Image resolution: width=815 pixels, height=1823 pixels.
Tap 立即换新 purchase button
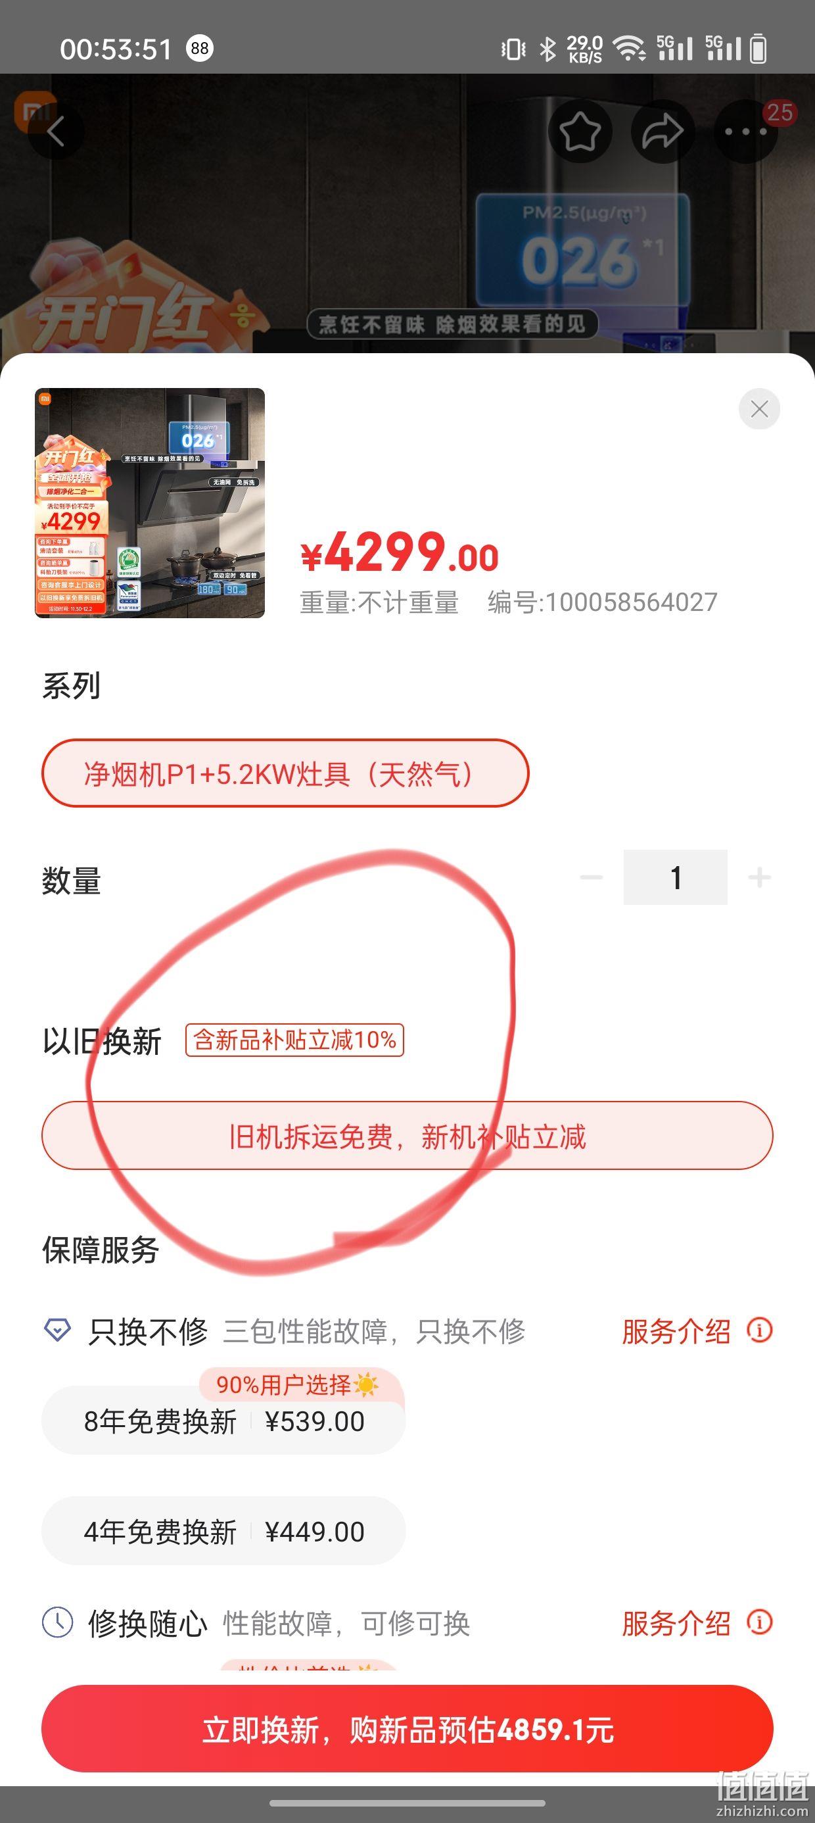tap(407, 1730)
